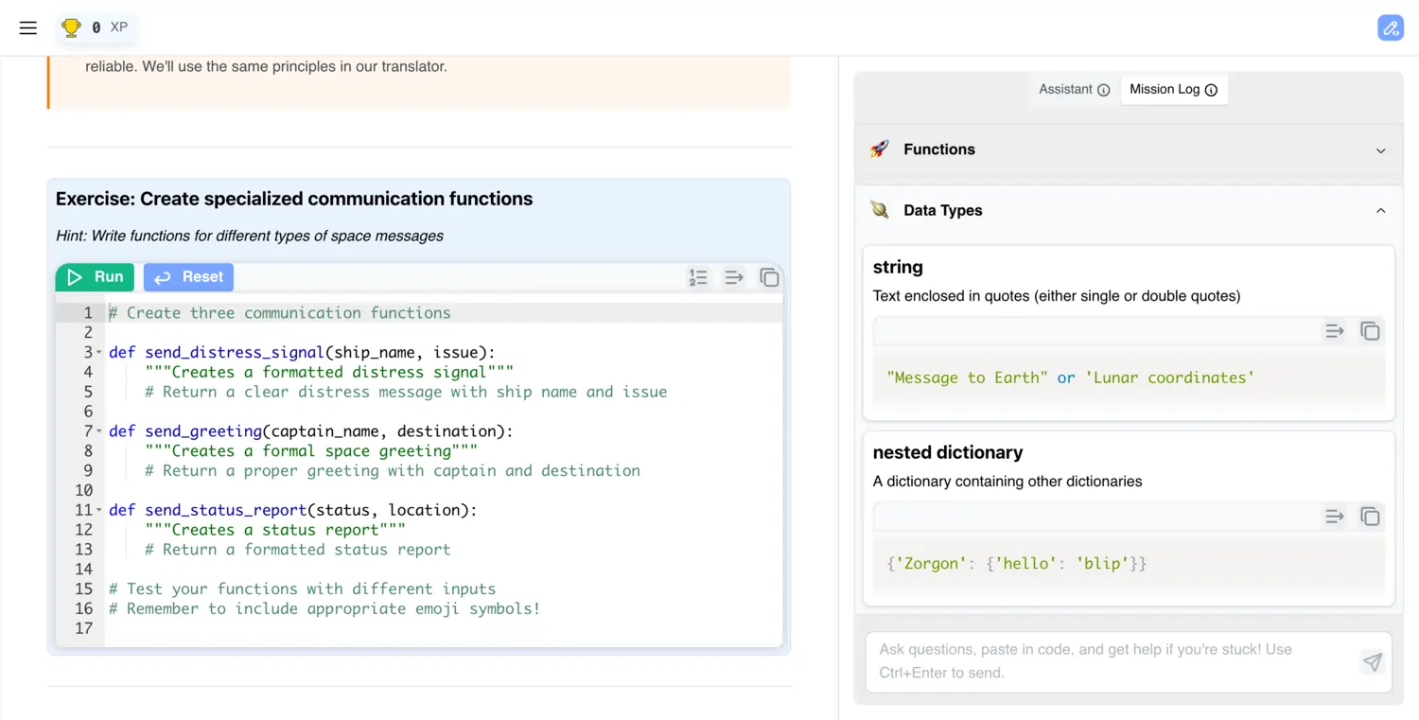
Task: Copy the string example snippet
Action: pyautogui.click(x=1370, y=331)
